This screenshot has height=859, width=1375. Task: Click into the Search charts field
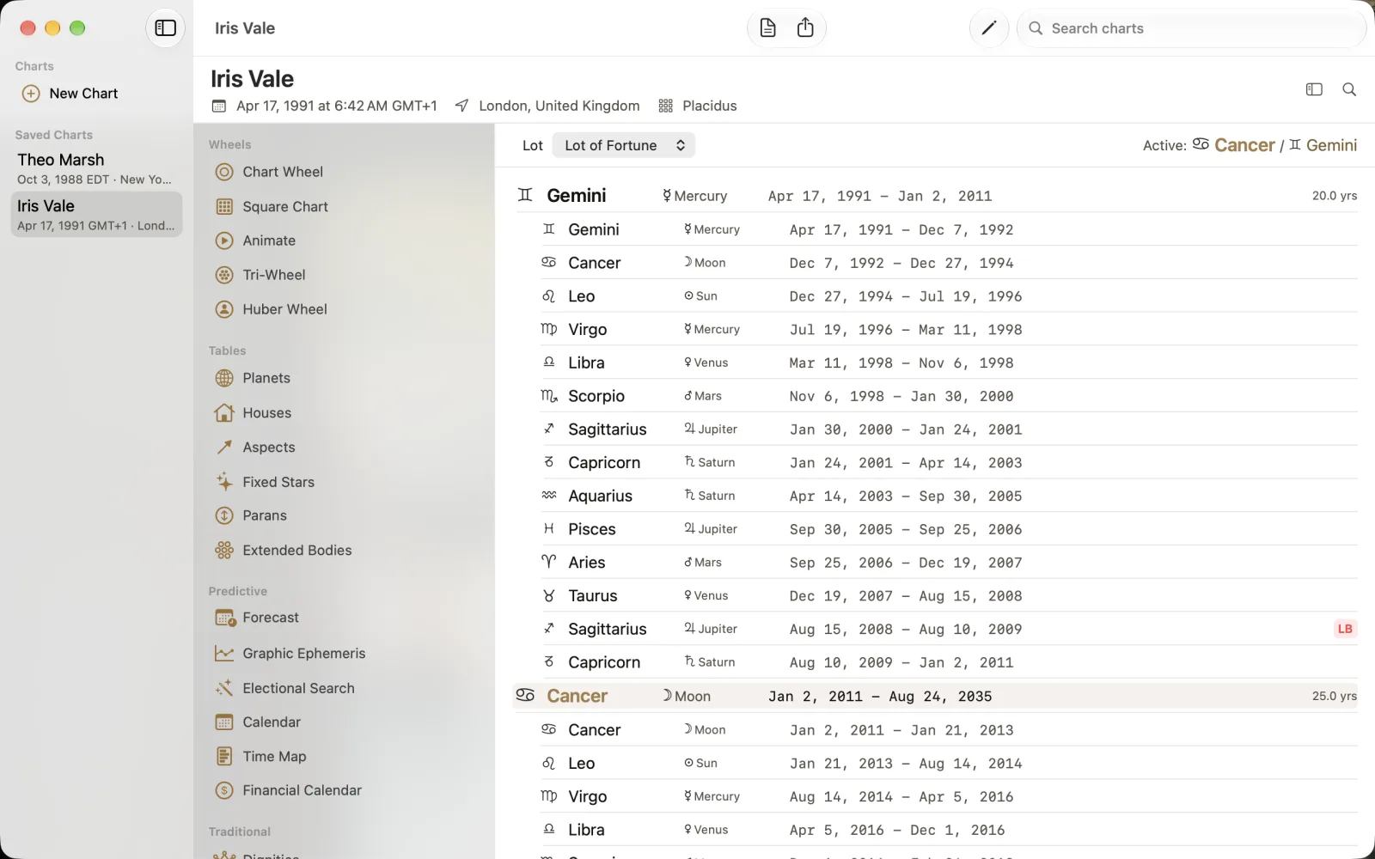(x=1191, y=28)
